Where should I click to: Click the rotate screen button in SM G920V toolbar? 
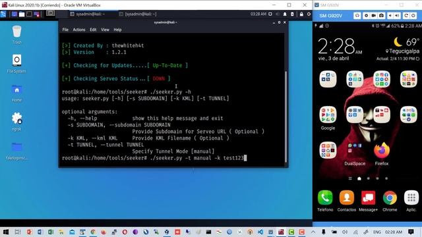click(406, 16)
